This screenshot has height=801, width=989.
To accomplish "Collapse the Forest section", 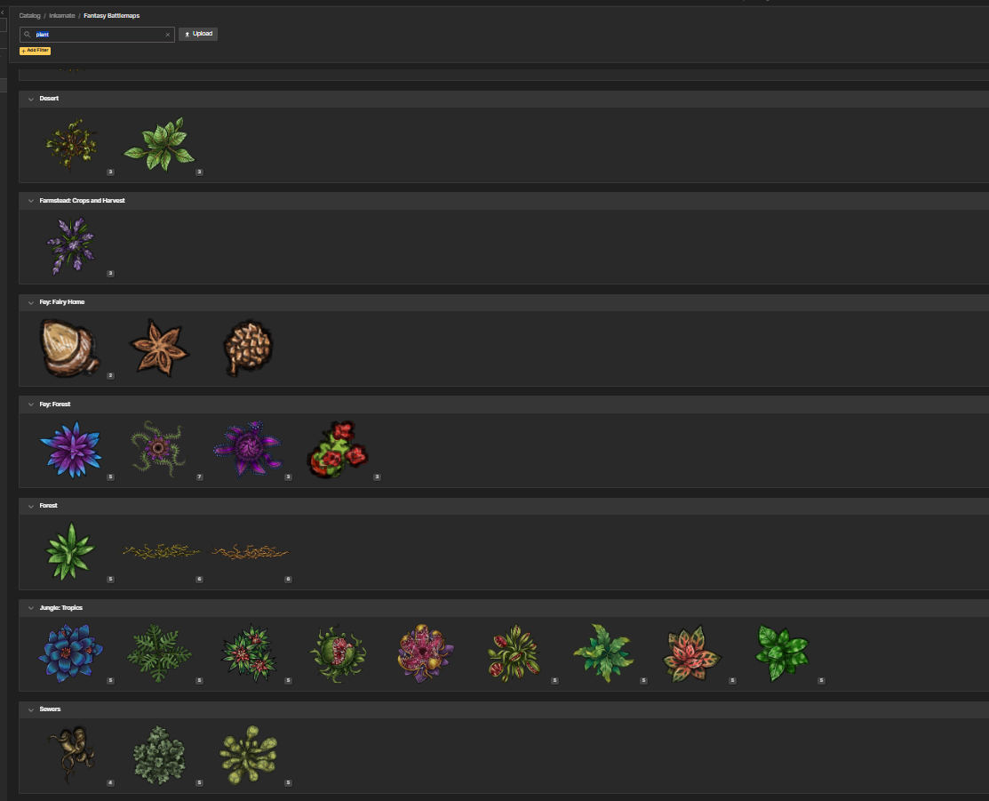I will pyautogui.click(x=31, y=506).
